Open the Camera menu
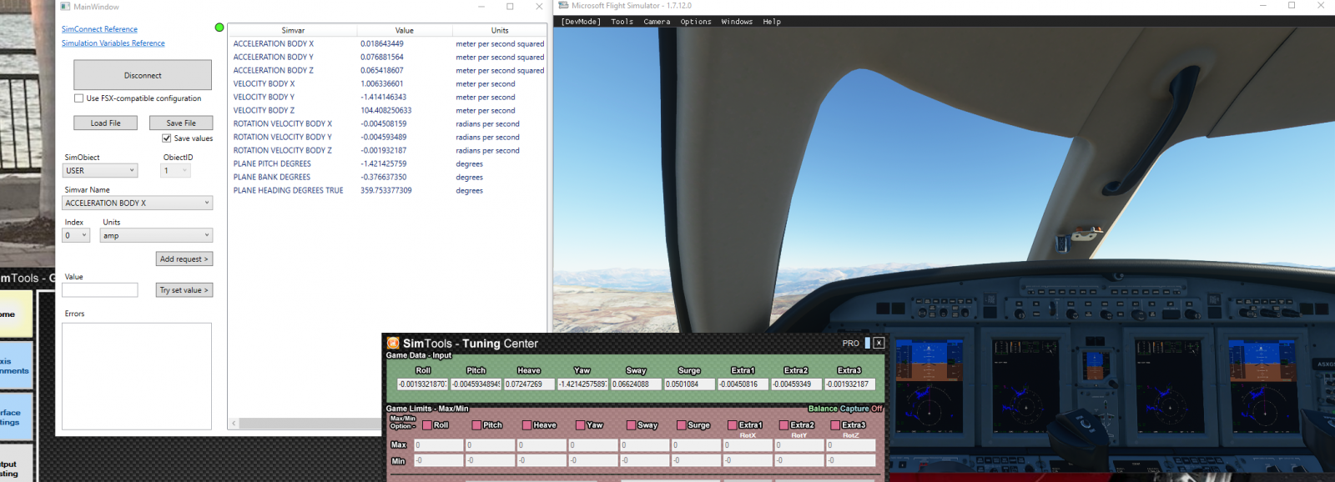This screenshot has width=1335, height=482. [657, 22]
